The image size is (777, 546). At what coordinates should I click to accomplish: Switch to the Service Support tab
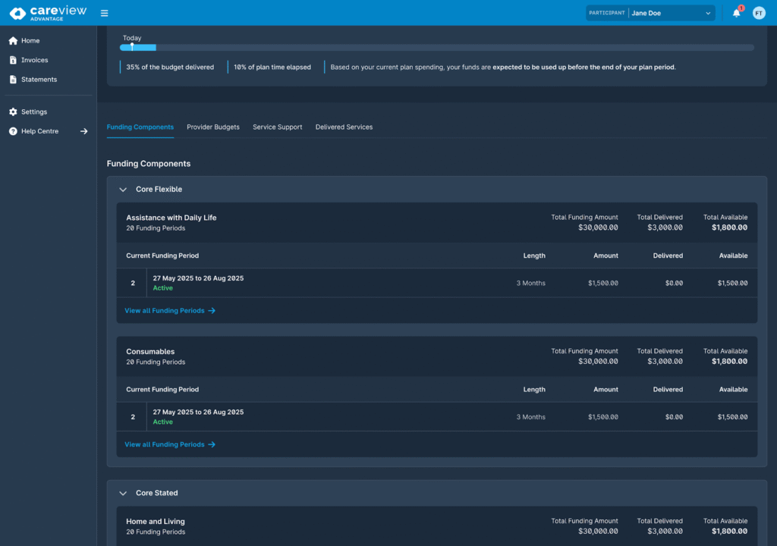point(277,127)
